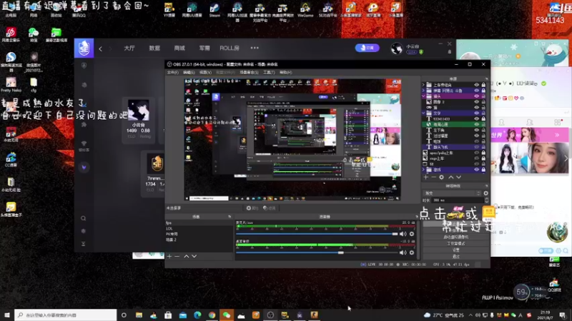Move the selected OBS source up
The image size is (572, 321).
451,177
